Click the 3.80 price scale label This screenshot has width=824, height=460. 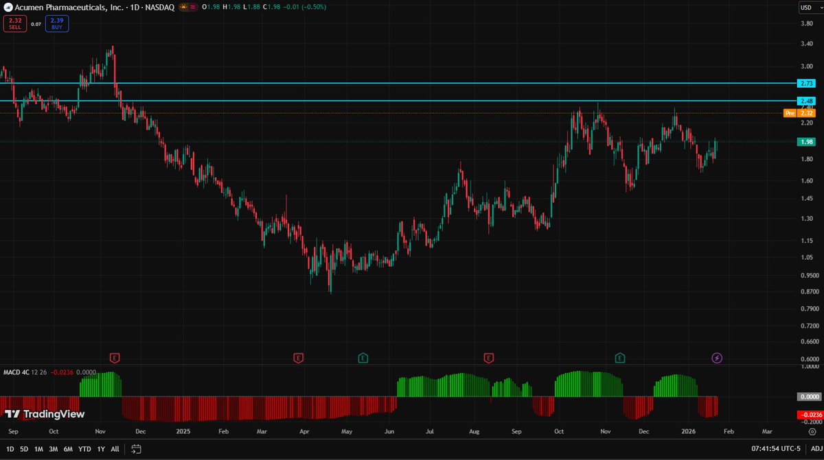click(807, 23)
